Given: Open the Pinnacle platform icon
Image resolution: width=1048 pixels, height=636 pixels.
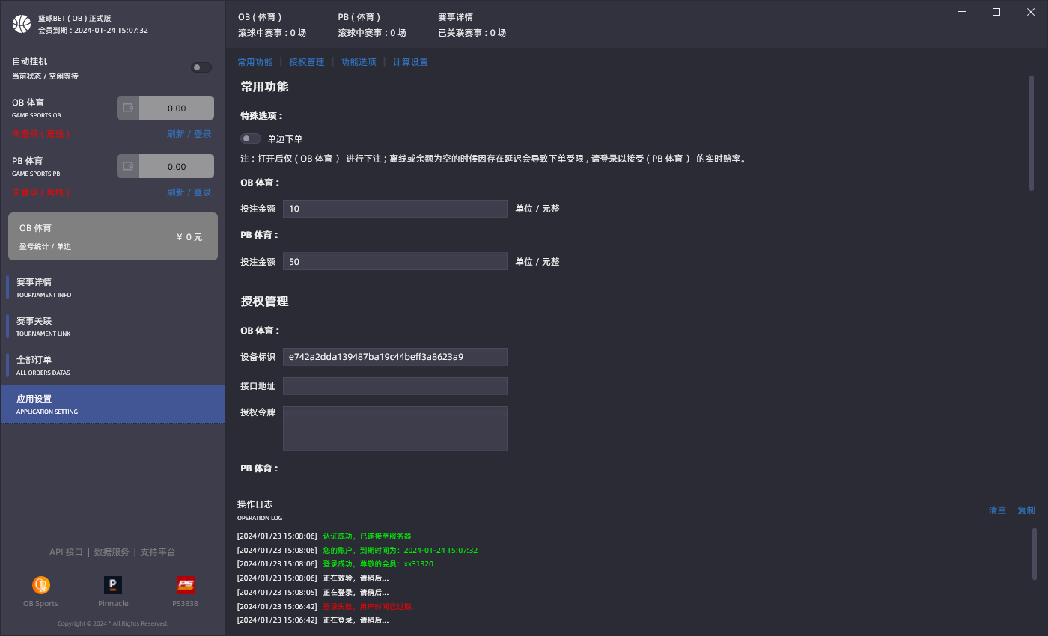Looking at the screenshot, I should coord(113,585).
